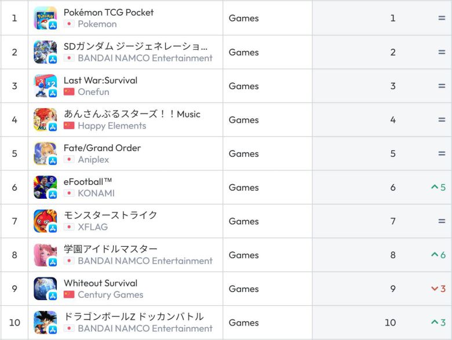Open the Pokémon TCG Pocket title link
Image resolution: width=452 pixels, height=340 pixels.
tap(108, 12)
